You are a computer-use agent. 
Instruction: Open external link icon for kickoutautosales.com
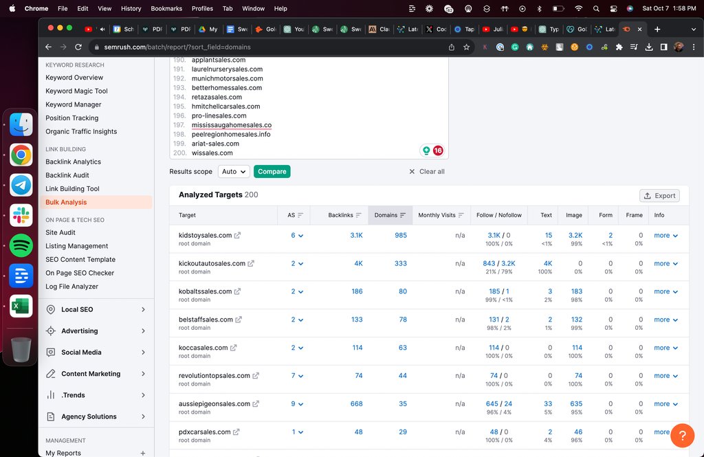[x=251, y=263]
